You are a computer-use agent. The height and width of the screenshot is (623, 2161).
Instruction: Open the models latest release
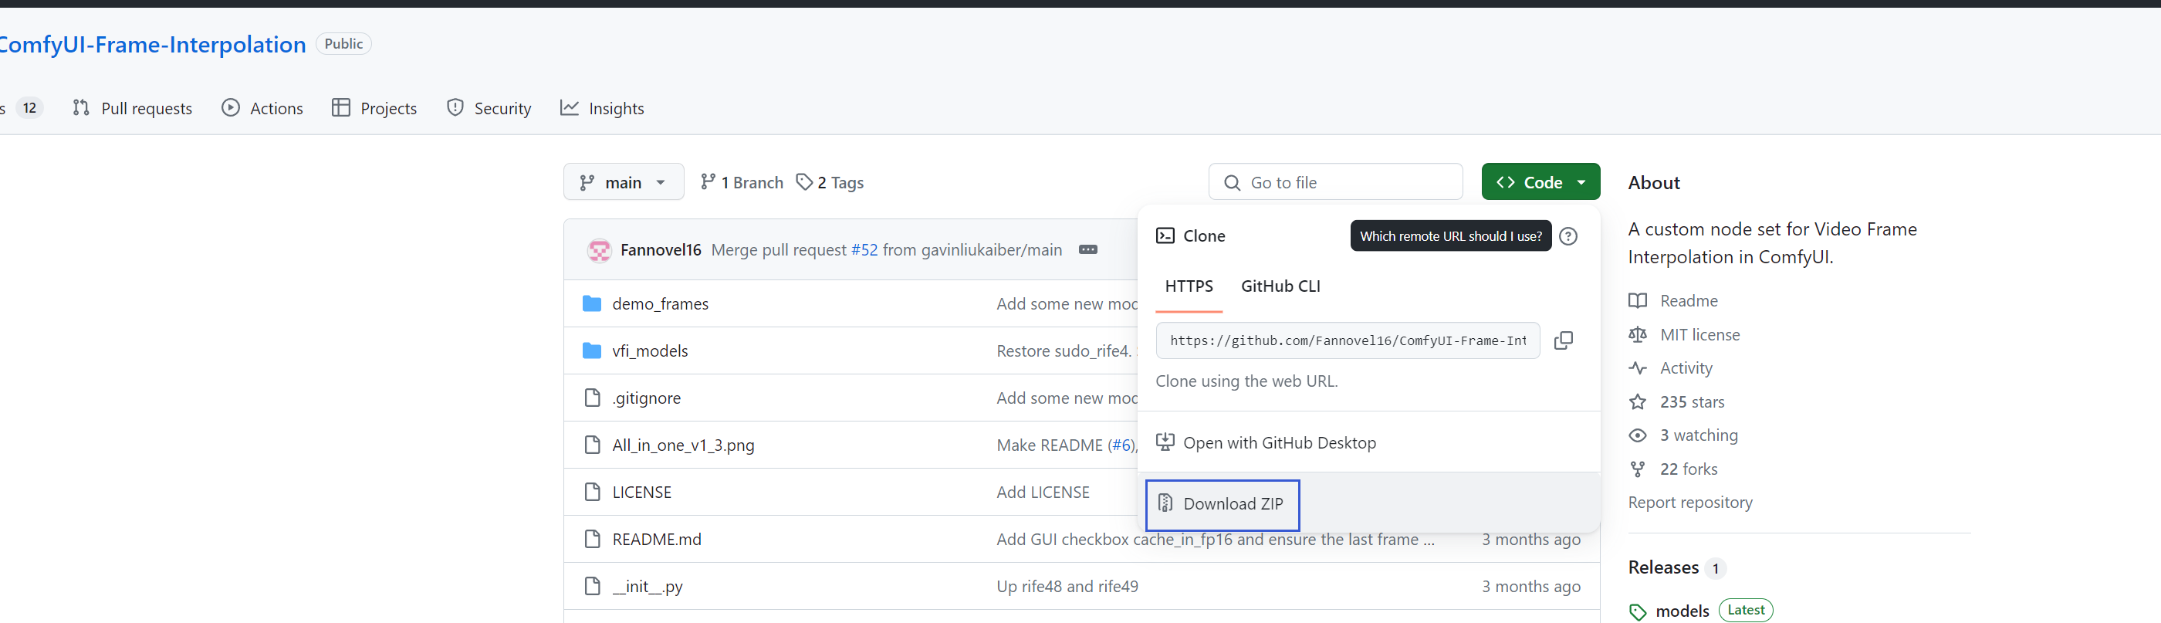1682,611
